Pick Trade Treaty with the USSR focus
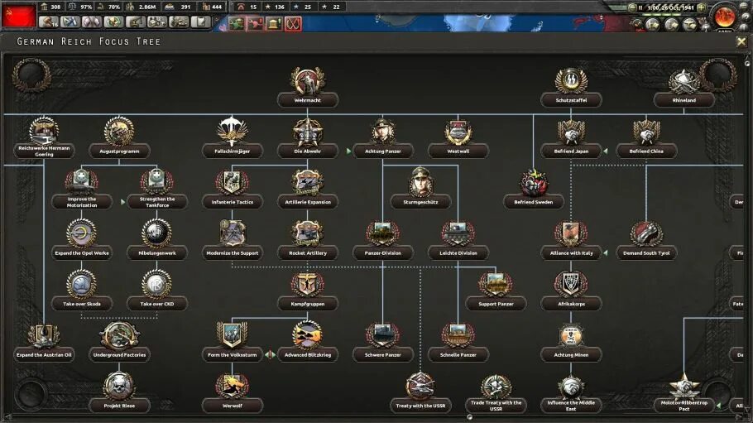The height and width of the screenshot is (423, 753). click(x=496, y=394)
